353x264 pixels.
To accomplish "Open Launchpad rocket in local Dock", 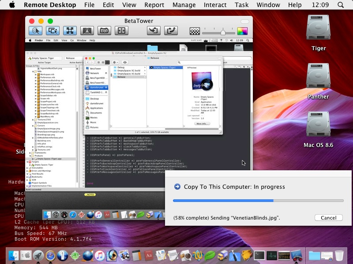I will coord(38,256).
